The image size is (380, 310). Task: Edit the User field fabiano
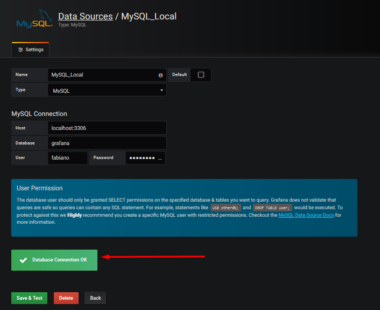click(x=68, y=158)
